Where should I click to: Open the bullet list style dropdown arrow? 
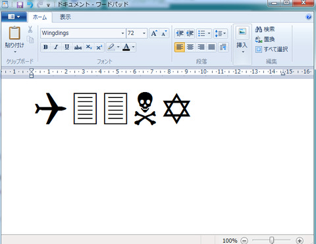click(x=209, y=34)
